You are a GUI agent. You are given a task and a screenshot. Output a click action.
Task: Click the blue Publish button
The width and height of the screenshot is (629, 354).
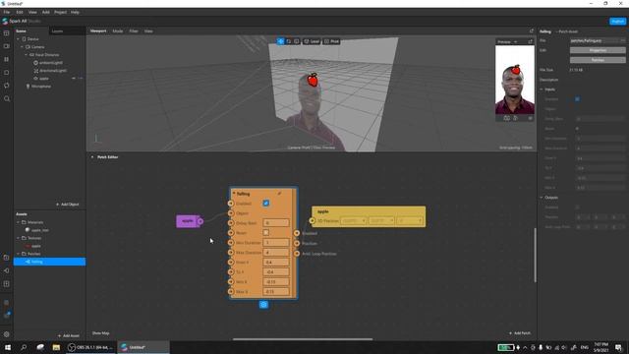(x=617, y=21)
